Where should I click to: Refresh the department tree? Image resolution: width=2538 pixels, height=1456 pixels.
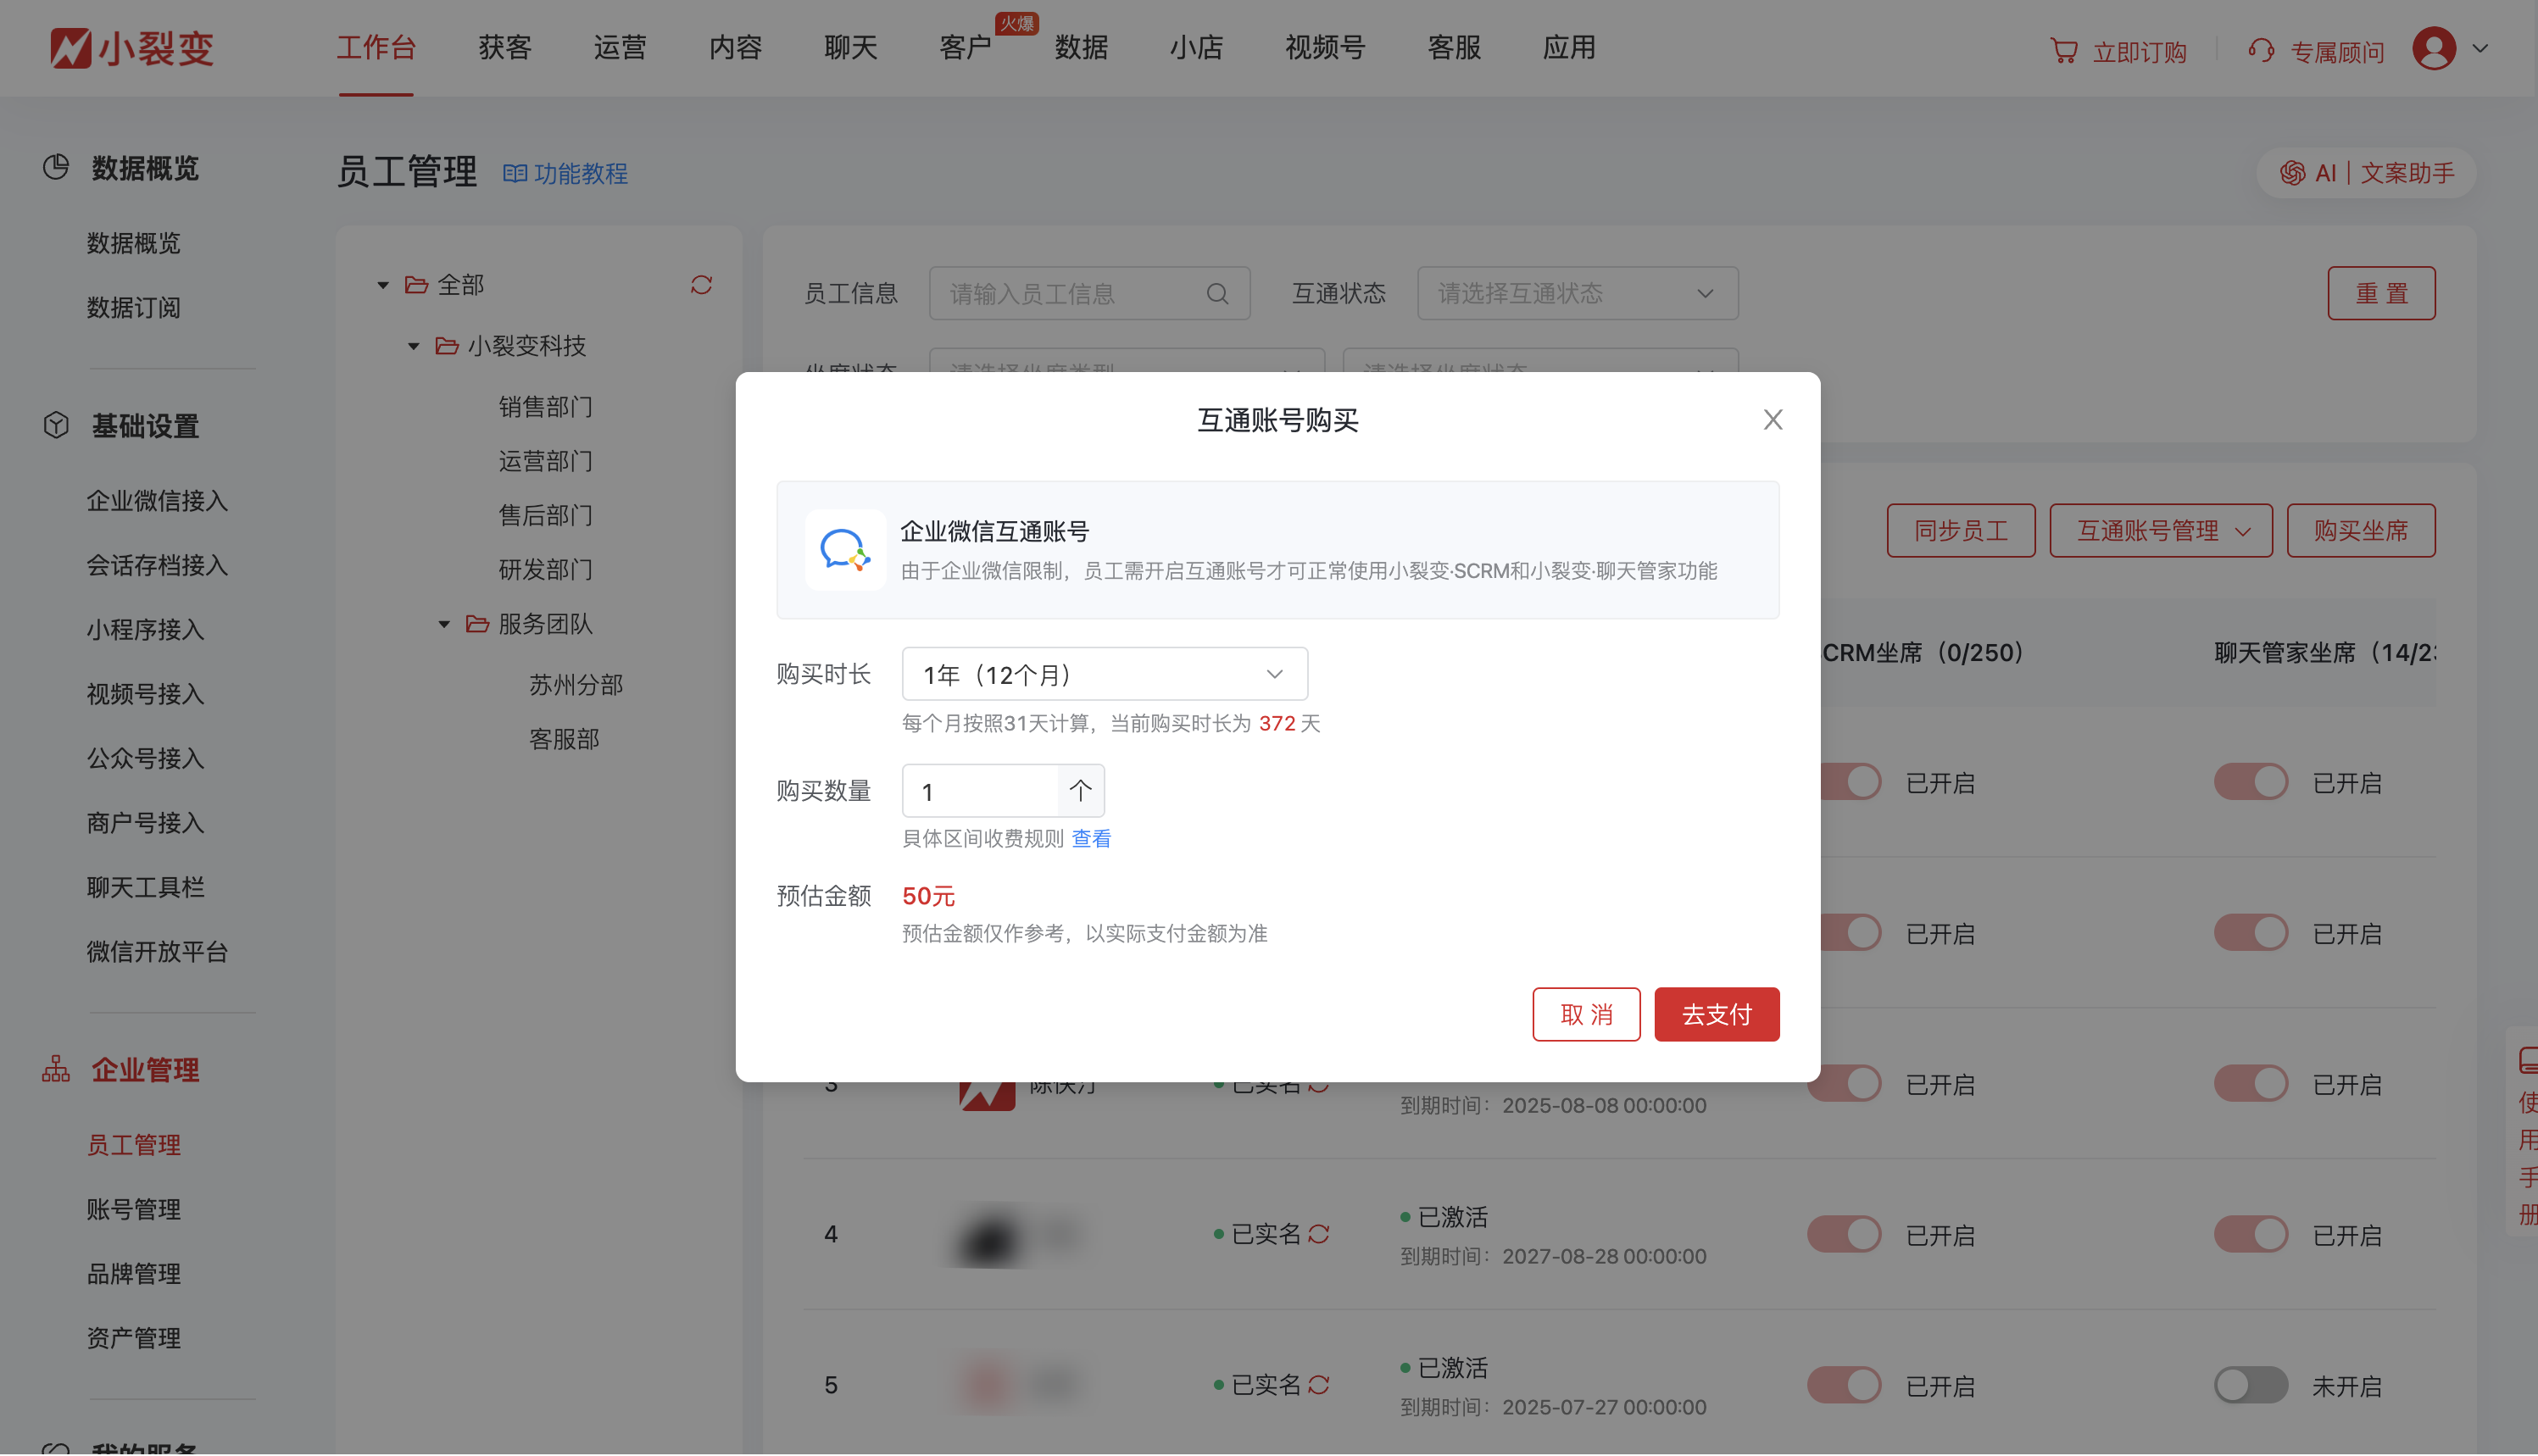coord(701,285)
